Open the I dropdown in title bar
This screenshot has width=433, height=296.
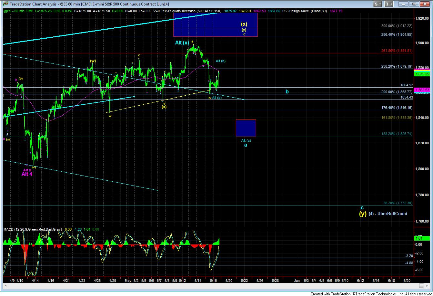(x=389, y=4)
